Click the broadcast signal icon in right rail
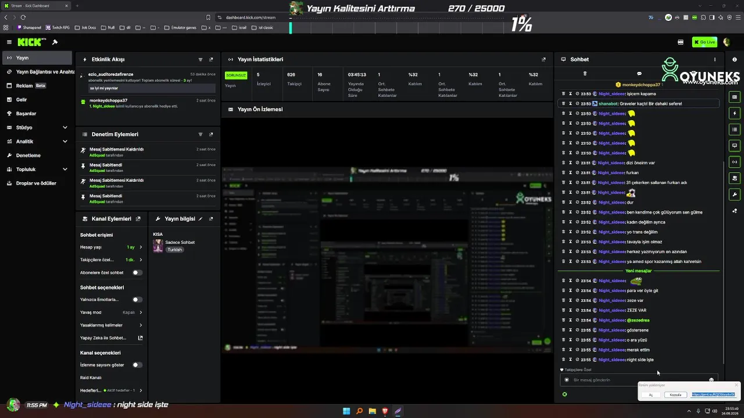The image size is (744, 418). [x=735, y=162]
